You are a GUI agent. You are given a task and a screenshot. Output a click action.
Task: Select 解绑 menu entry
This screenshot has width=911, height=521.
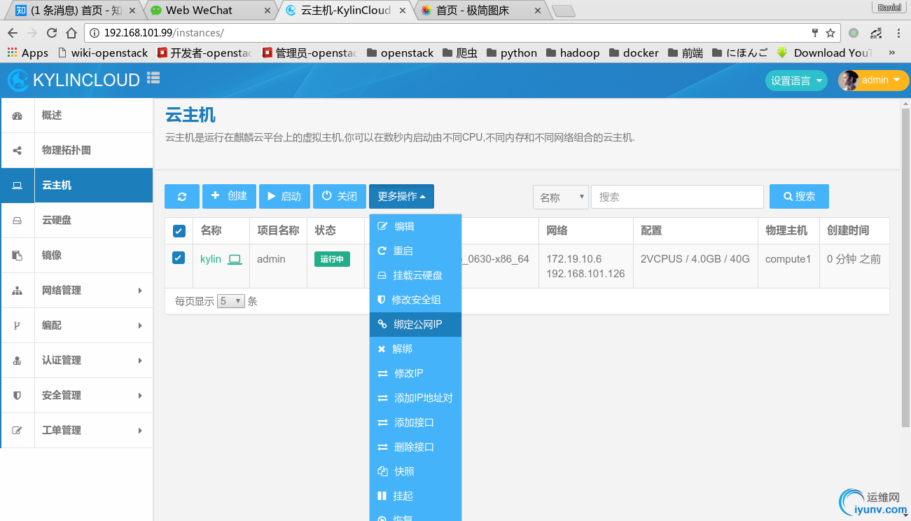(x=416, y=349)
